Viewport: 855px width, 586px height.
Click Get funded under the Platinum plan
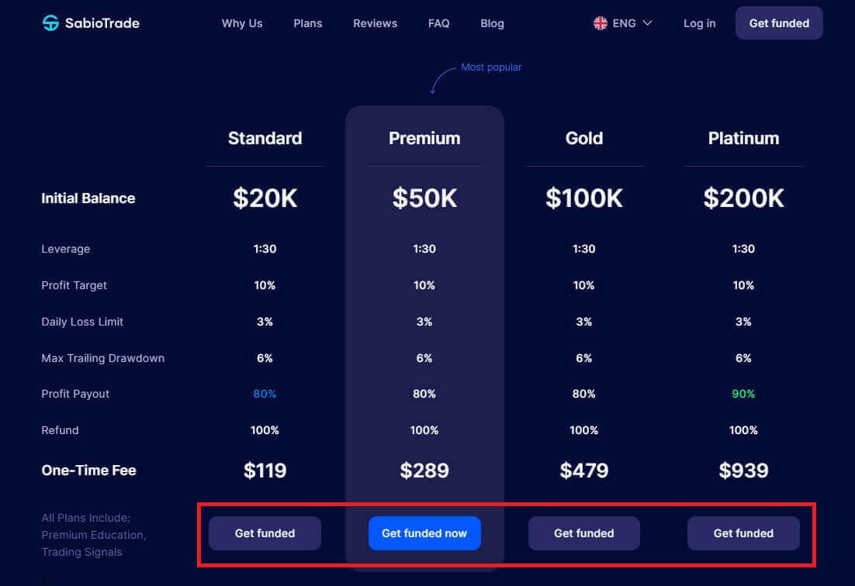pyautogui.click(x=743, y=533)
